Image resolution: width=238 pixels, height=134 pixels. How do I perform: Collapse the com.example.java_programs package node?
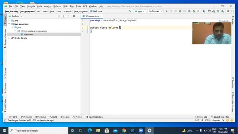pos(15,31)
